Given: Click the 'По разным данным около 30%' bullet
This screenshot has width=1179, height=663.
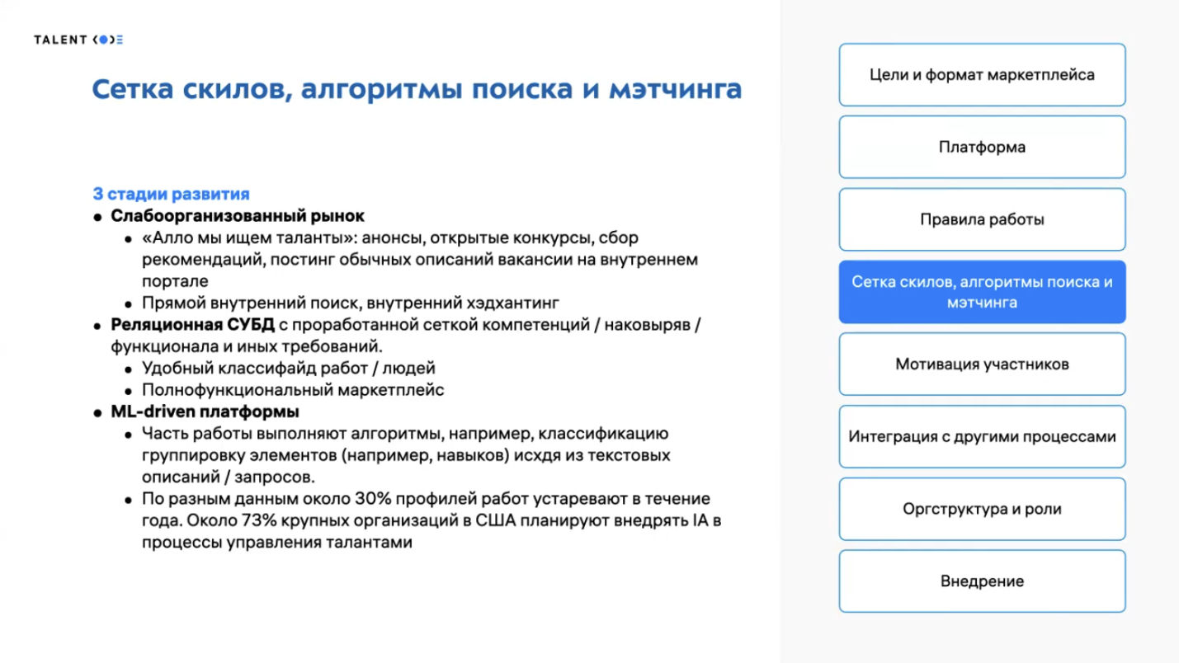Looking at the screenshot, I should pyautogui.click(x=433, y=521).
